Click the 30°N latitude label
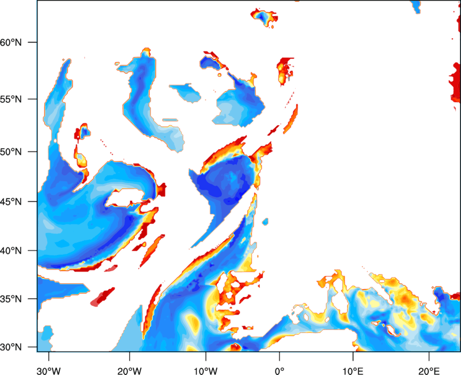The image size is (461, 375). 11,347
